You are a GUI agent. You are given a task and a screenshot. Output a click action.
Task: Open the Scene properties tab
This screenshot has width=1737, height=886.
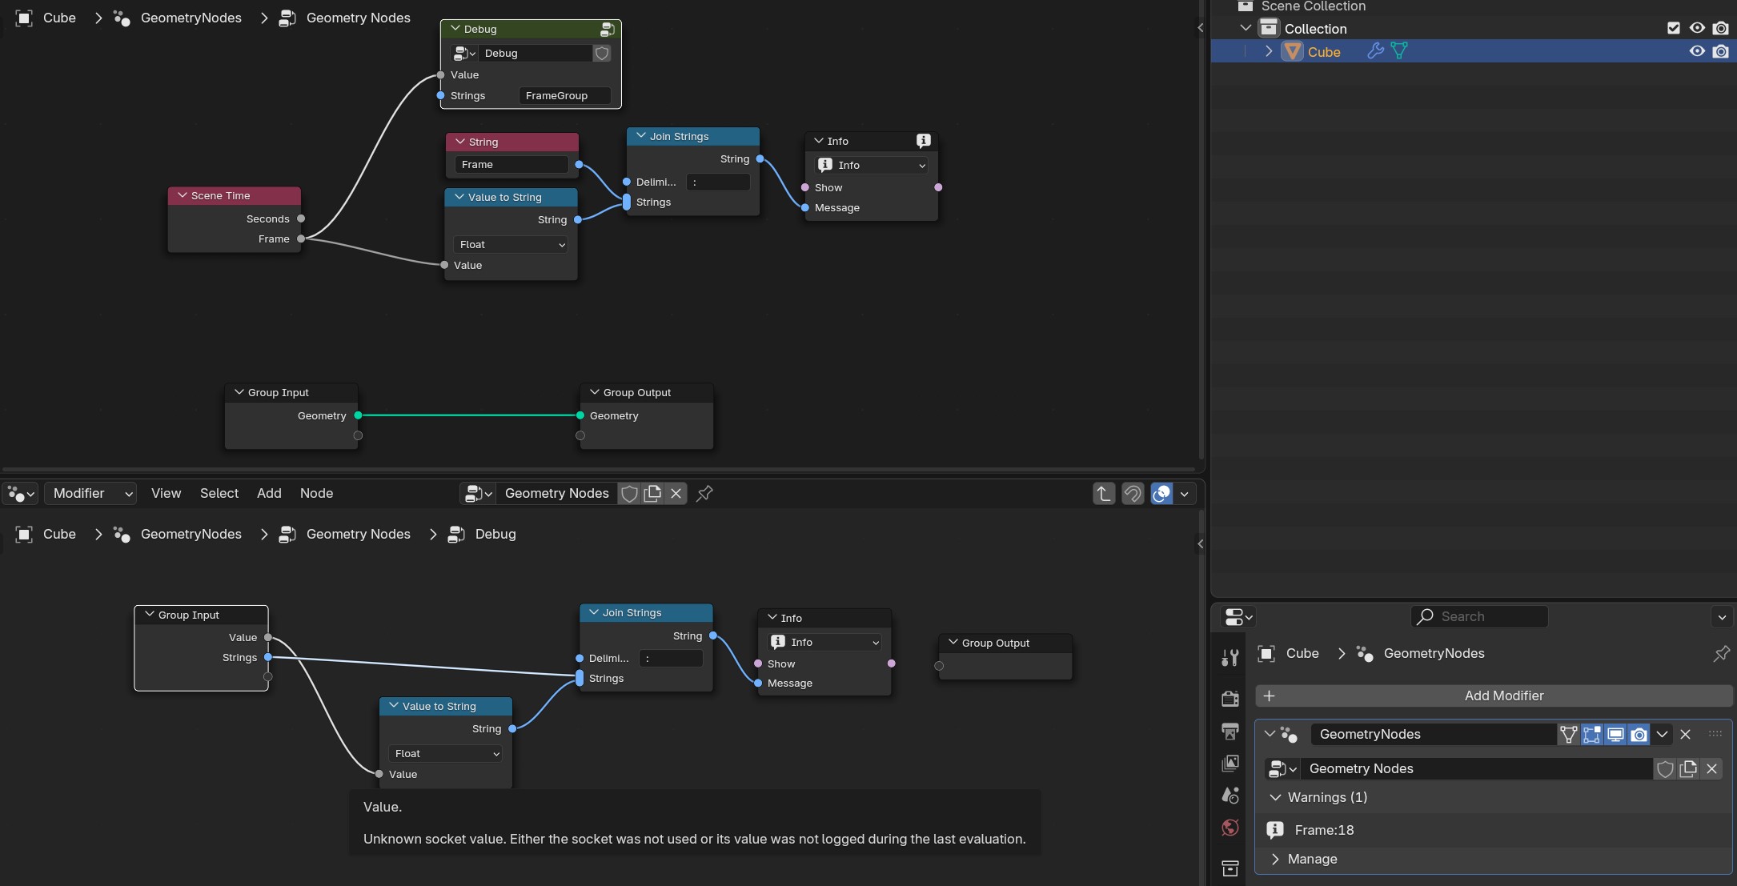[1230, 795]
